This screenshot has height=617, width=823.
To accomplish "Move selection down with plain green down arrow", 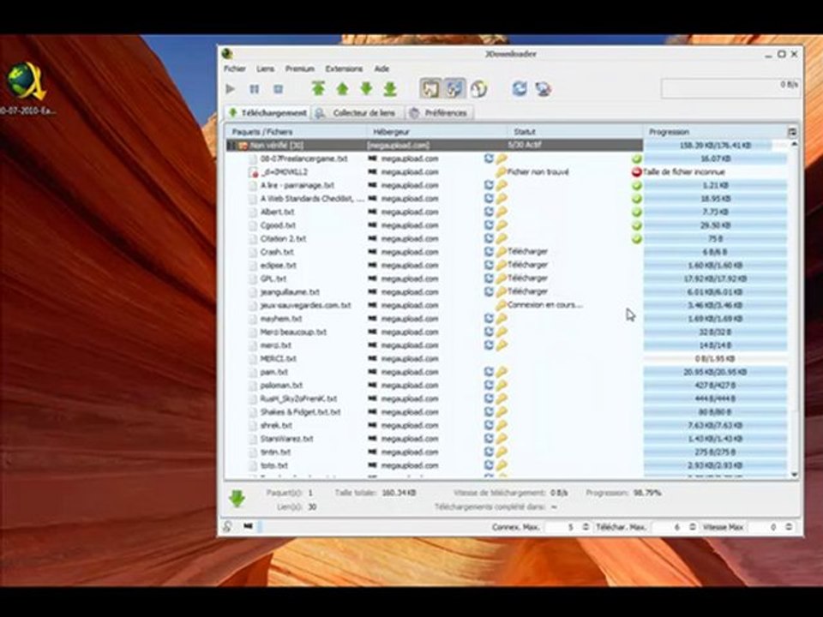I will (366, 89).
